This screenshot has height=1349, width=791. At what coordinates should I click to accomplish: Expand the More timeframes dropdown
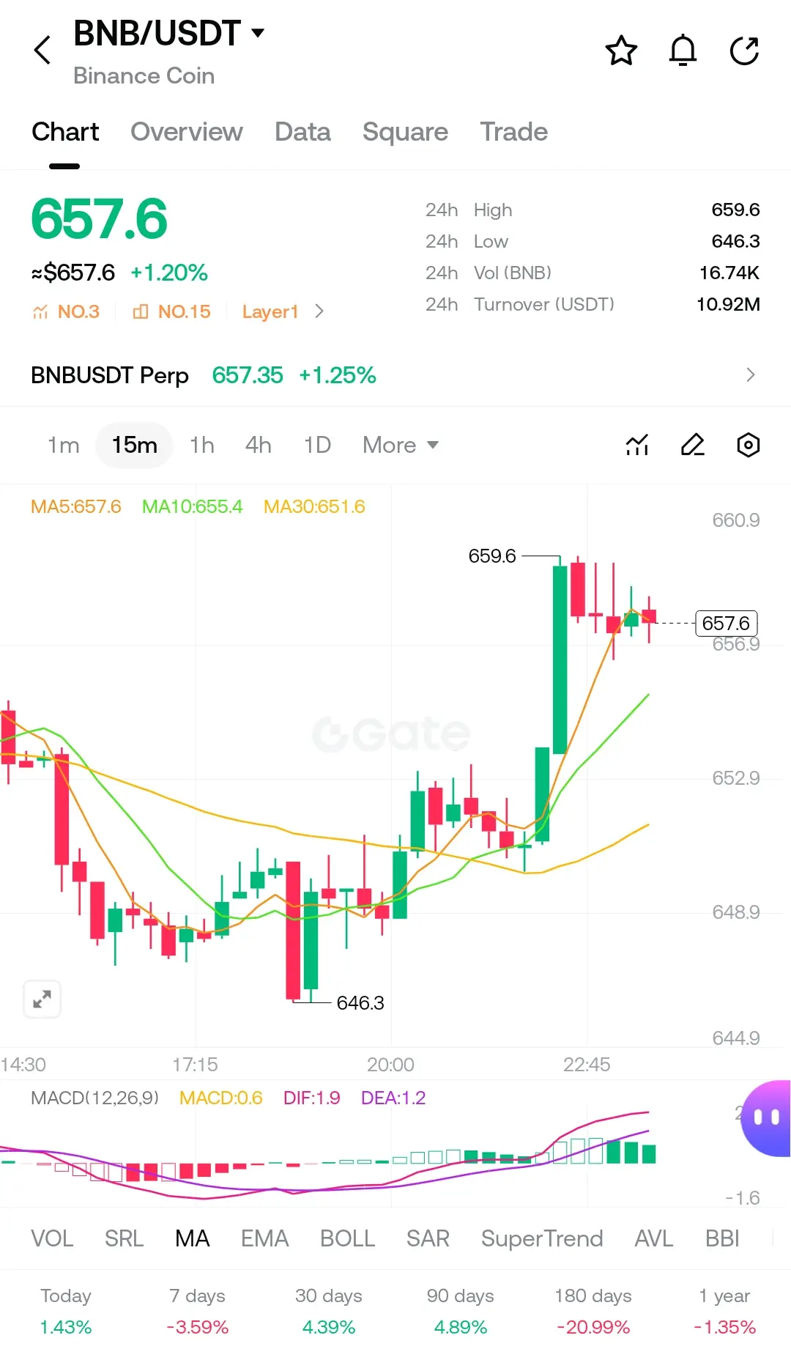click(x=401, y=445)
